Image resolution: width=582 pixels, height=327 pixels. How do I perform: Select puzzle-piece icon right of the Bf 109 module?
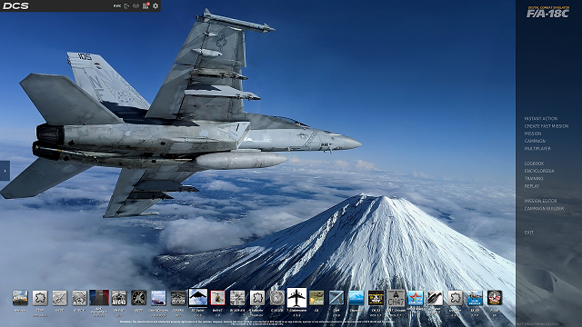257,298
